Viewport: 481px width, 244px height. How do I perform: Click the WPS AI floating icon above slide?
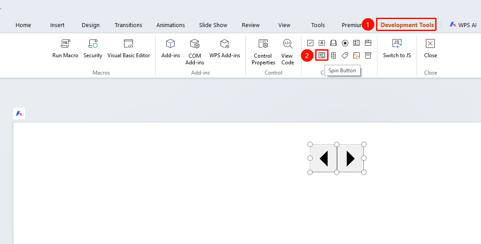pyautogui.click(x=19, y=114)
